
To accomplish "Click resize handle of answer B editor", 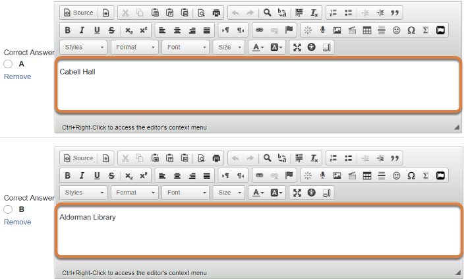I will pos(457,272).
